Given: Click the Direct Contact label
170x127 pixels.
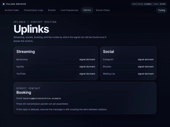Looking at the screenshot, I should 28,88.
